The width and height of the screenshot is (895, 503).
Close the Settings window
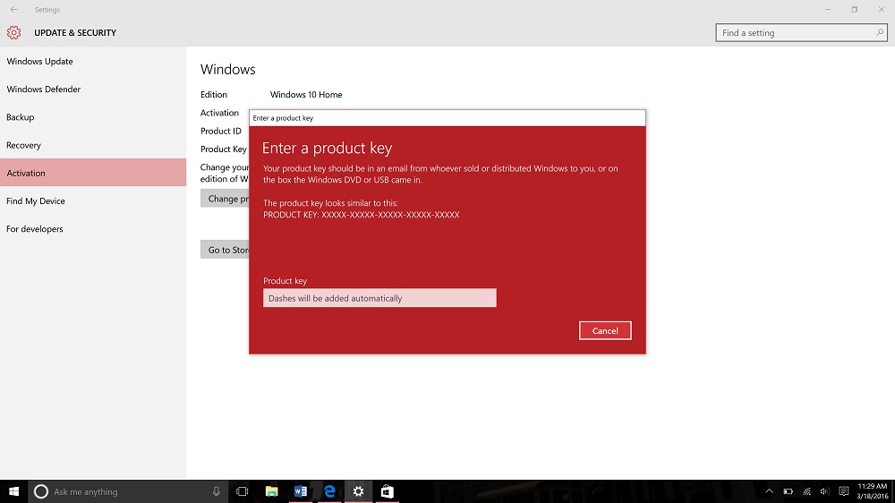[882, 9]
